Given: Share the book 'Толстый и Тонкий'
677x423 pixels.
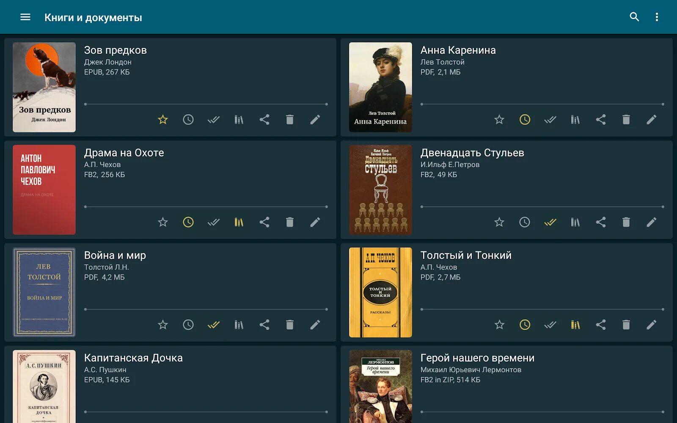Looking at the screenshot, I should [x=601, y=325].
